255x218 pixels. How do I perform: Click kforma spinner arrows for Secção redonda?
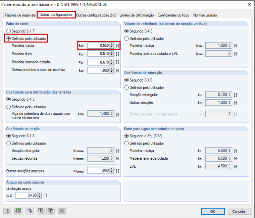pyautogui.click(x=111, y=158)
